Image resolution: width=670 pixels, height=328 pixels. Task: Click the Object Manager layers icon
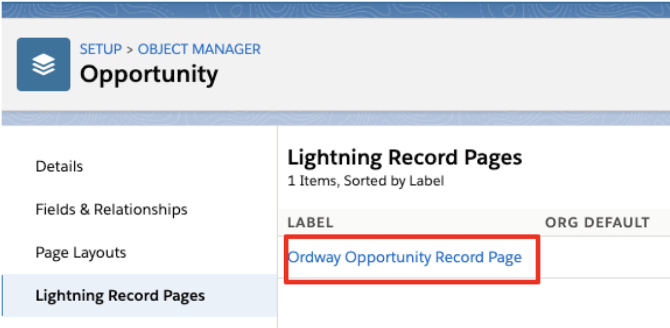point(43,64)
